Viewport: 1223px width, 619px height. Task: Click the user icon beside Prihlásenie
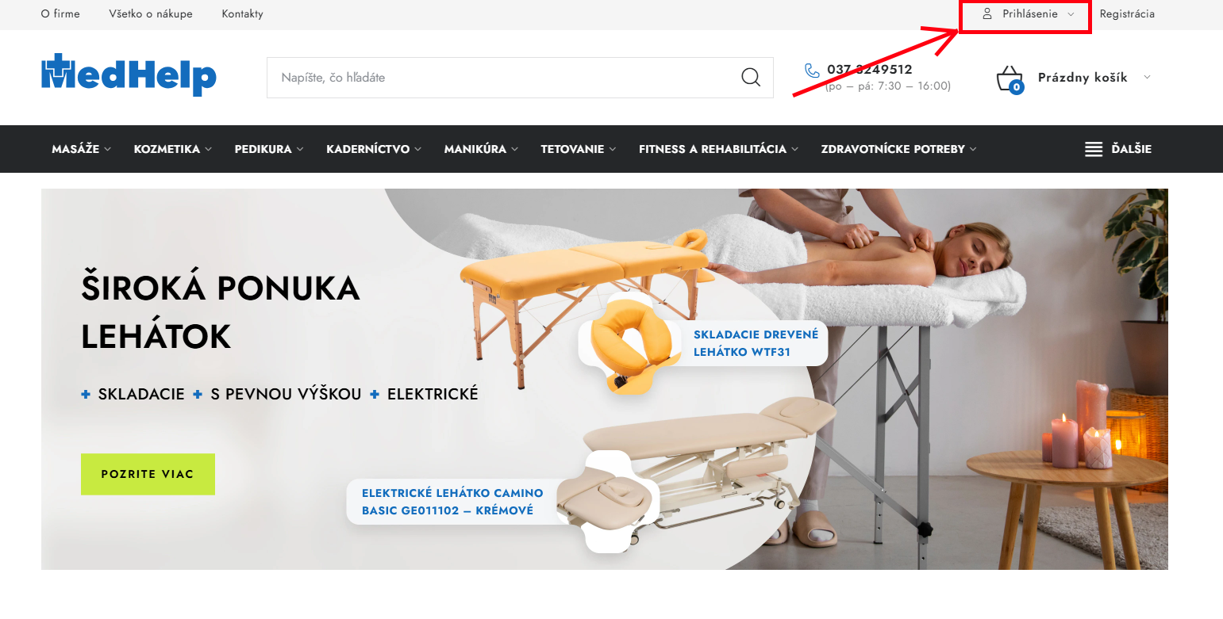click(987, 14)
